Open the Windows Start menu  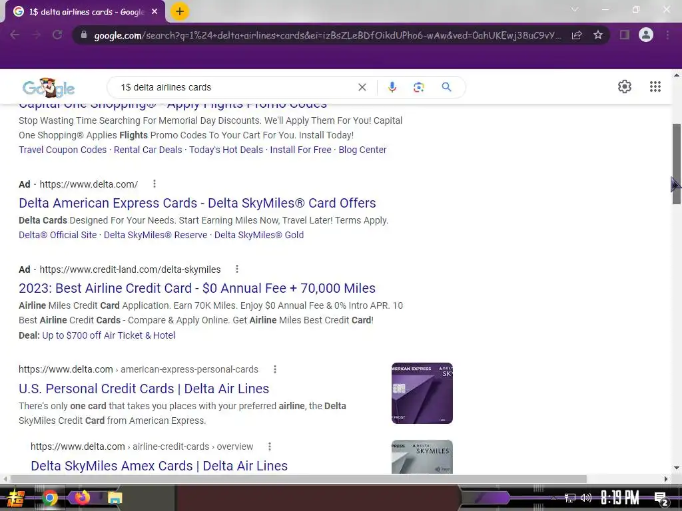(16, 498)
